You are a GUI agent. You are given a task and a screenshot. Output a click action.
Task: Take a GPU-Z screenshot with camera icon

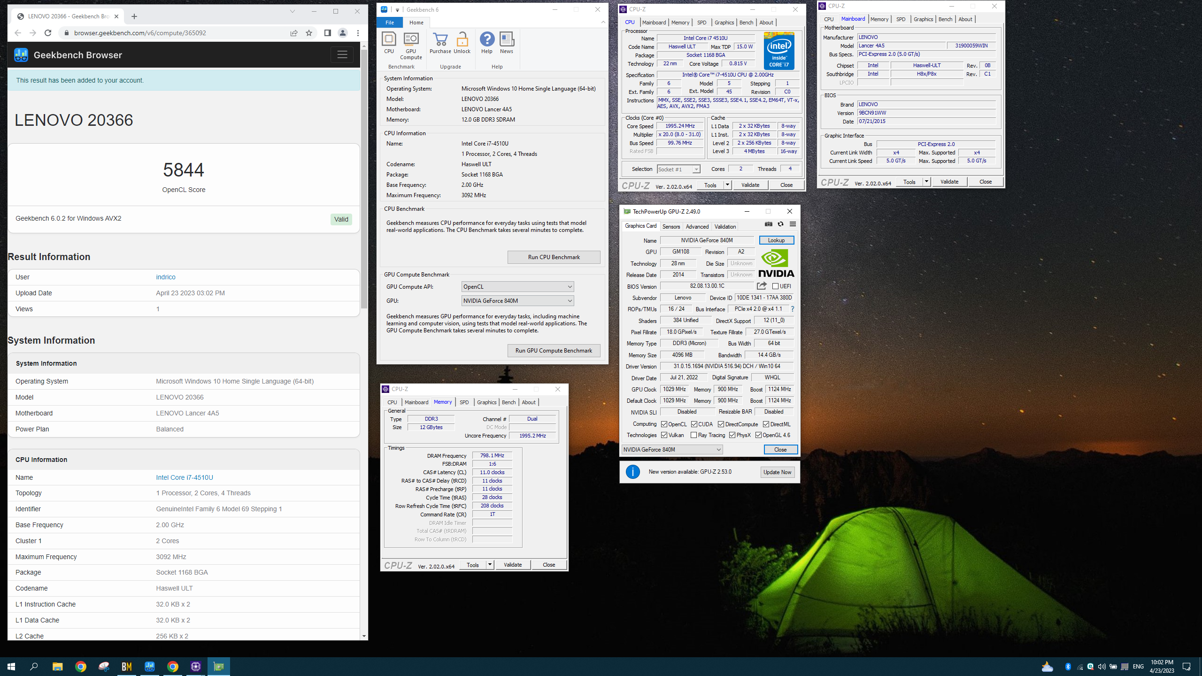(768, 224)
